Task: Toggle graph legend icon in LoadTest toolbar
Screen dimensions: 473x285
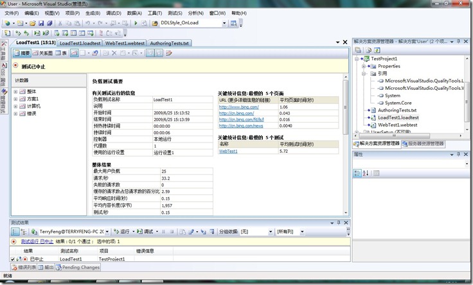Action: [x=74, y=53]
